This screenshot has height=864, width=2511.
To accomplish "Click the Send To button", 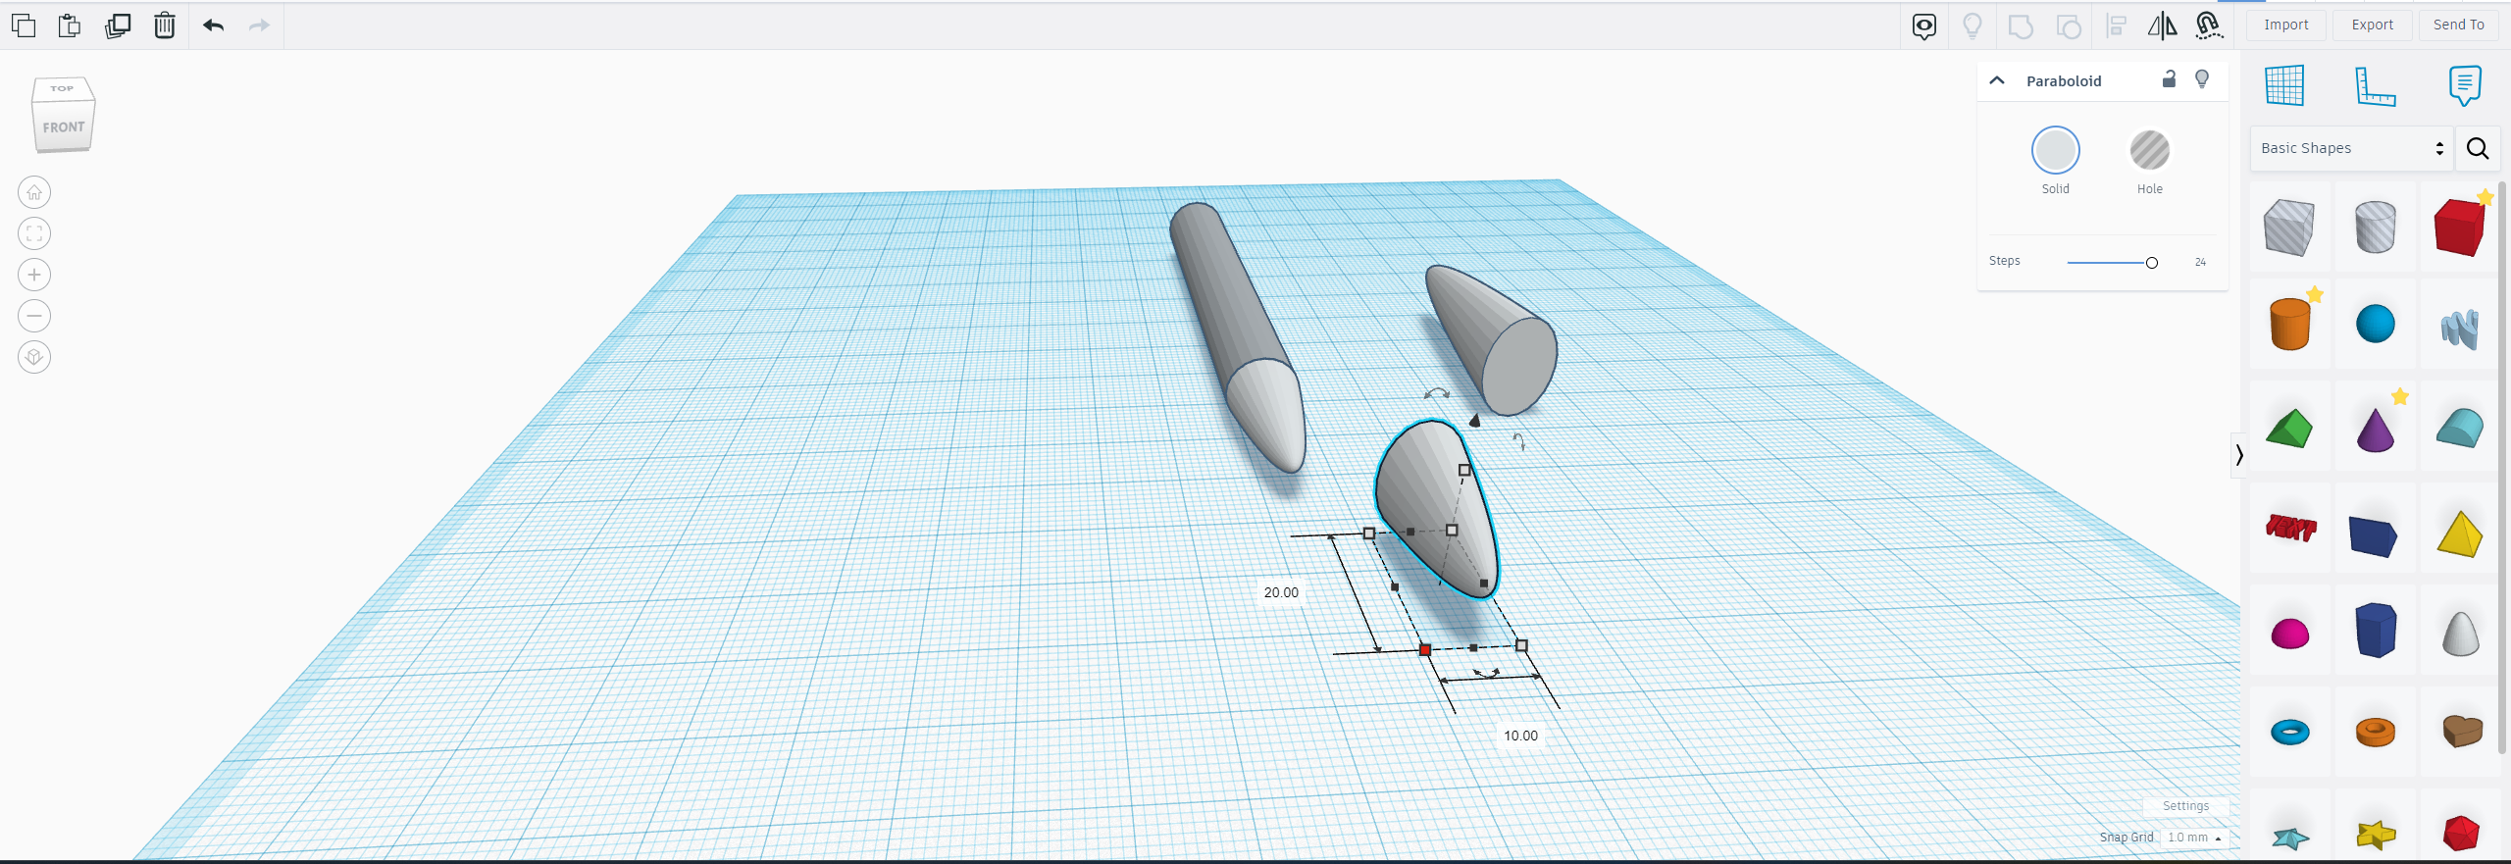I will pyautogui.click(x=2458, y=25).
